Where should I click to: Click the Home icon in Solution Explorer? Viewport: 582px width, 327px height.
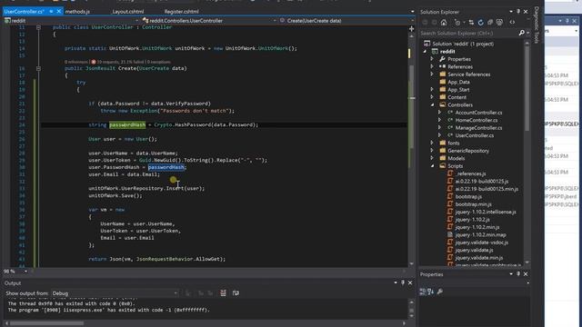coord(444,23)
